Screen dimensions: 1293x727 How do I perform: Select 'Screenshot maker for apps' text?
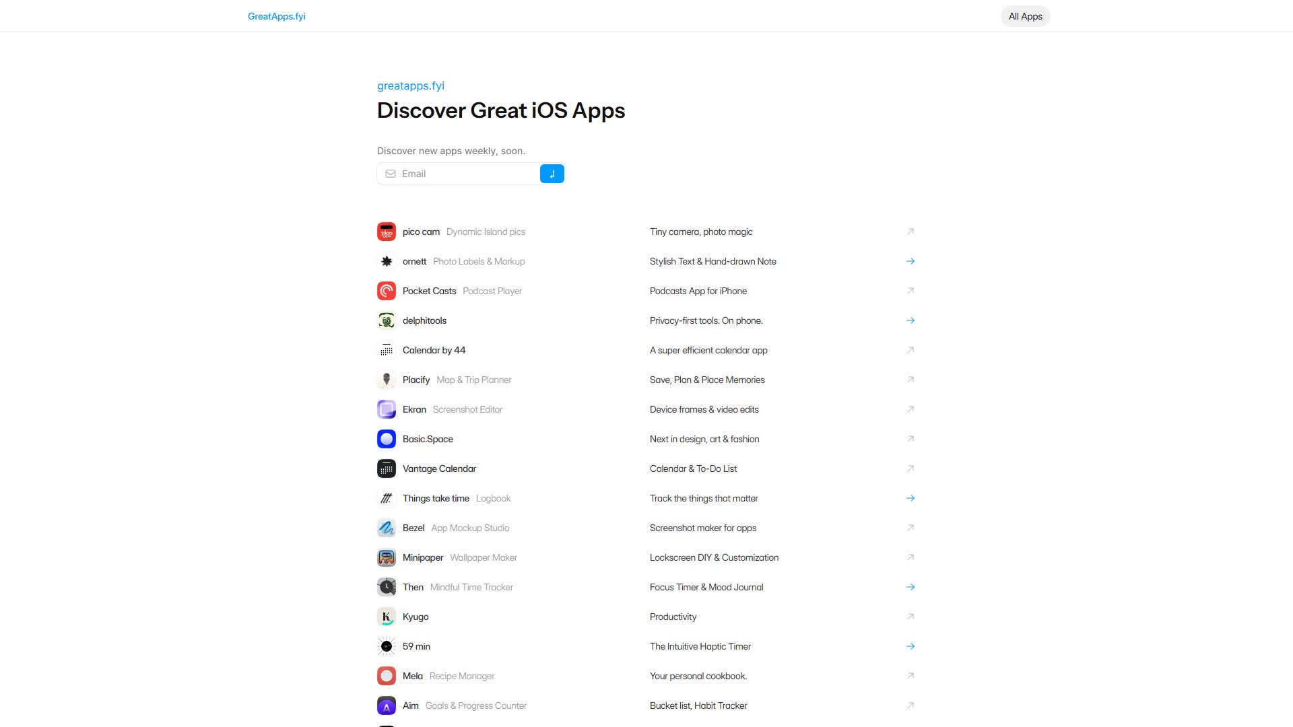[703, 528]
